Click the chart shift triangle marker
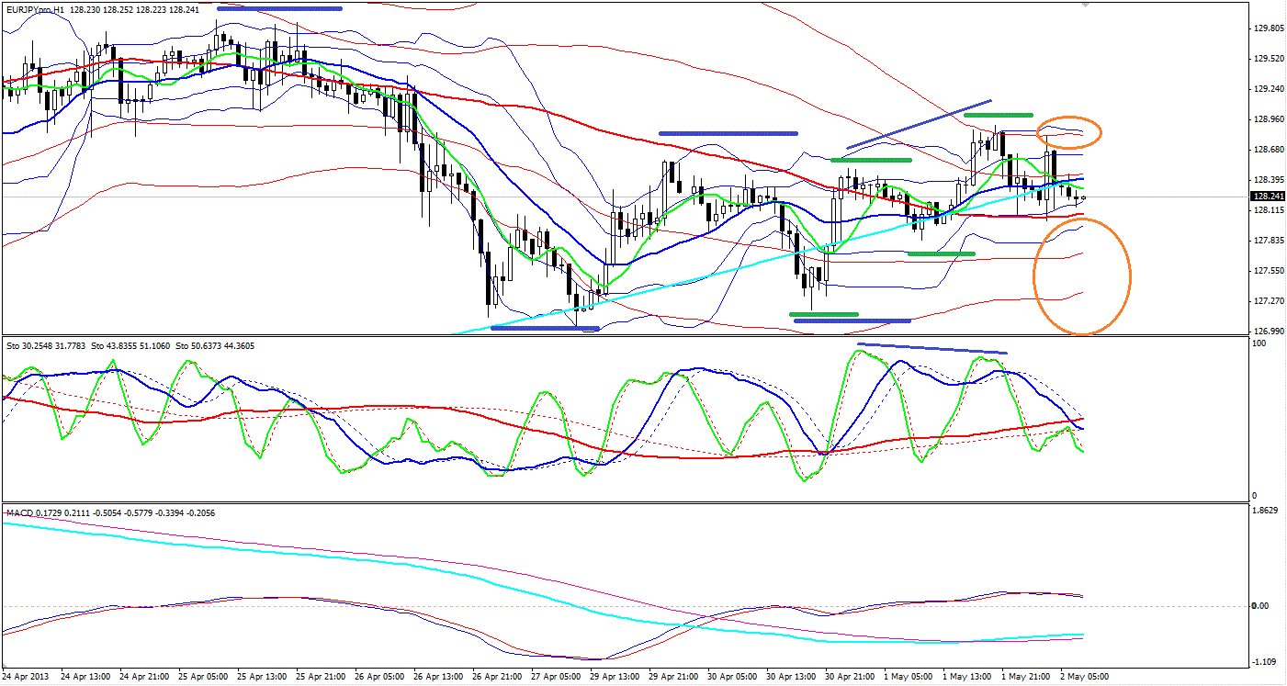Screen dimensions: 1287x686 point(1086,5)
